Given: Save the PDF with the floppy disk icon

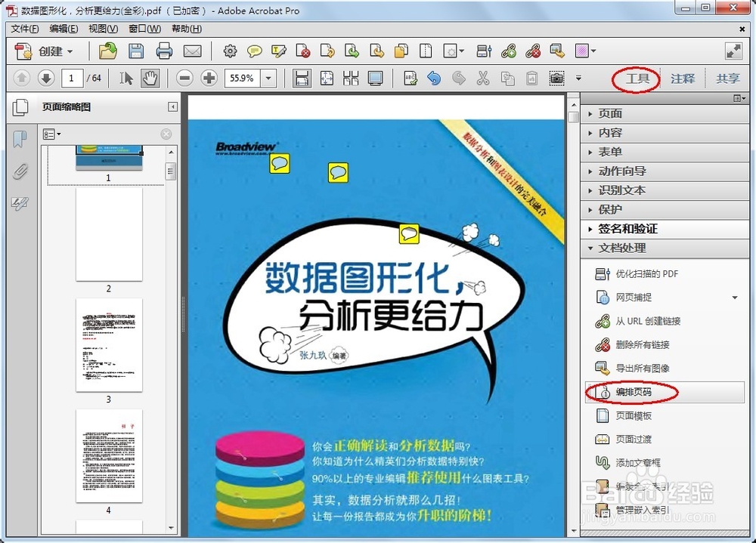Looking at the screenshot, I should point(136,51).
